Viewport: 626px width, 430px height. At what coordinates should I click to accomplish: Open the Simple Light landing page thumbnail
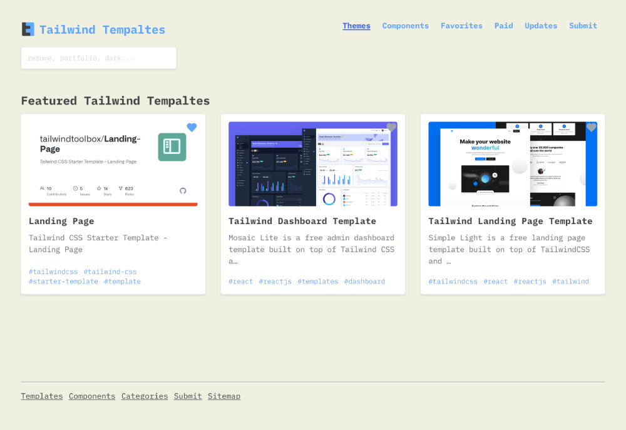click(513, 164)
